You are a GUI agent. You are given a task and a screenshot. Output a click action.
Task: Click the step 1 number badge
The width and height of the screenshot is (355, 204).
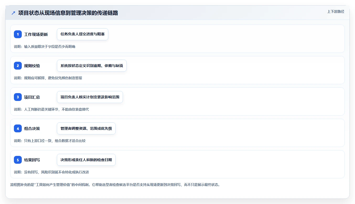coord(18,34)
